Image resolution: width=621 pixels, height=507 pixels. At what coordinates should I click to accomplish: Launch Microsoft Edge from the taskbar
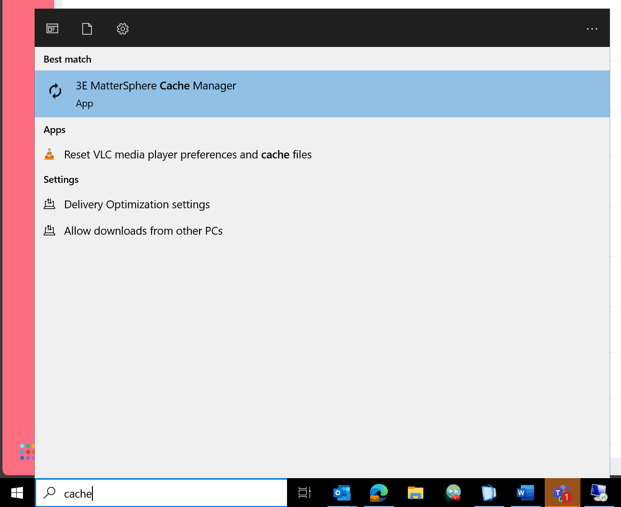pos(379,493)
